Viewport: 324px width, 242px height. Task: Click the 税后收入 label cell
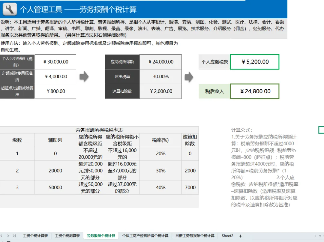(214, 91)
